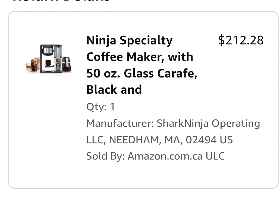Click the $212.28 price
The width and height of the screenshot is (280, 201).
click(241, 40)
